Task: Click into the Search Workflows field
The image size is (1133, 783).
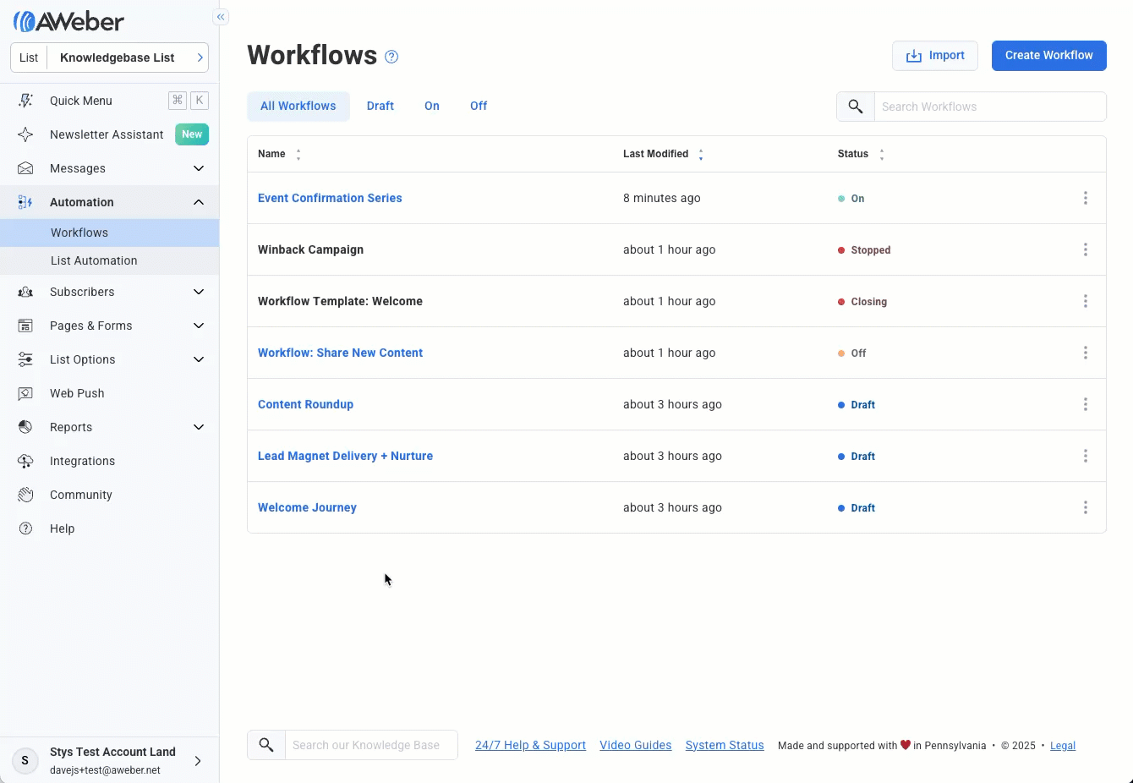Action: [x=989, y=107]
